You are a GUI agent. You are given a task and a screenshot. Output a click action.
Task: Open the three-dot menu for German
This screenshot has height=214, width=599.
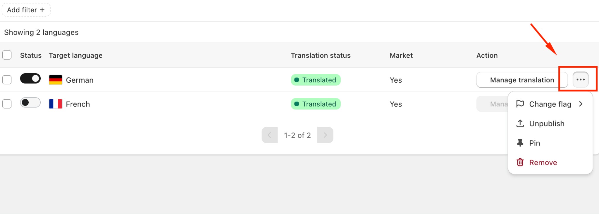(581, 80)
